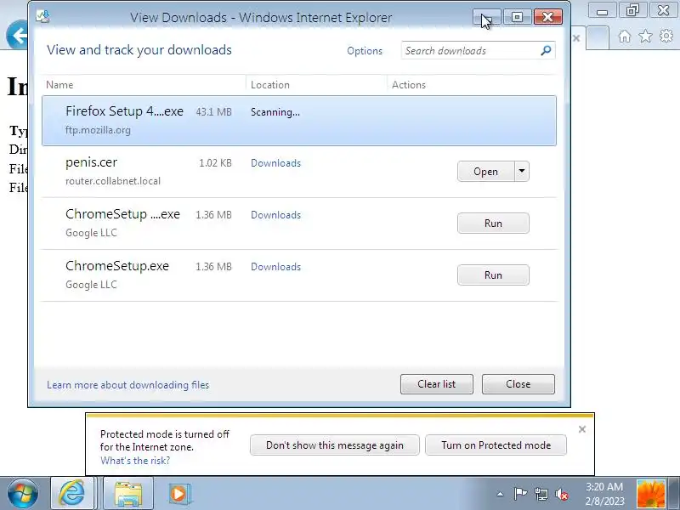The height and width of the screenshot is (510, 680).
Task: Click the Close button in downloads dialog
Action: [518, 384]
